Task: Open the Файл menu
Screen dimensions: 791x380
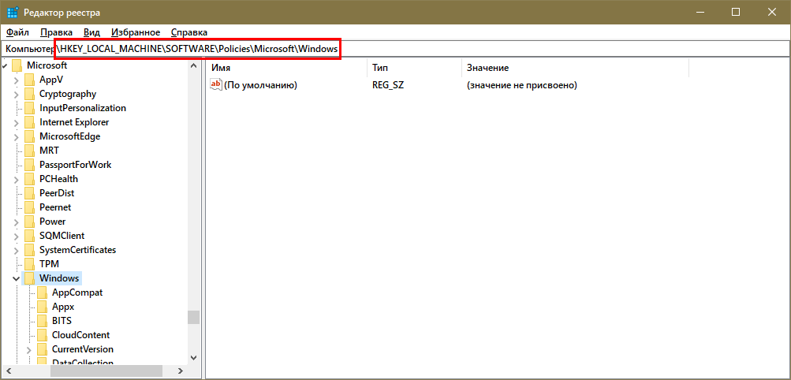Action: coord(17,32)
